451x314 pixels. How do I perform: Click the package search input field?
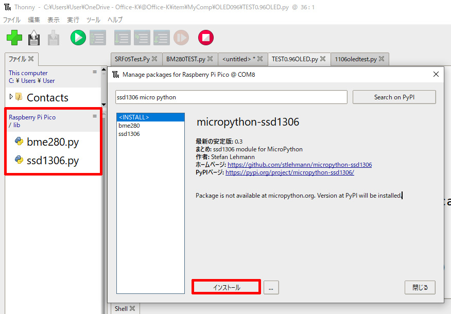point(231,97)
